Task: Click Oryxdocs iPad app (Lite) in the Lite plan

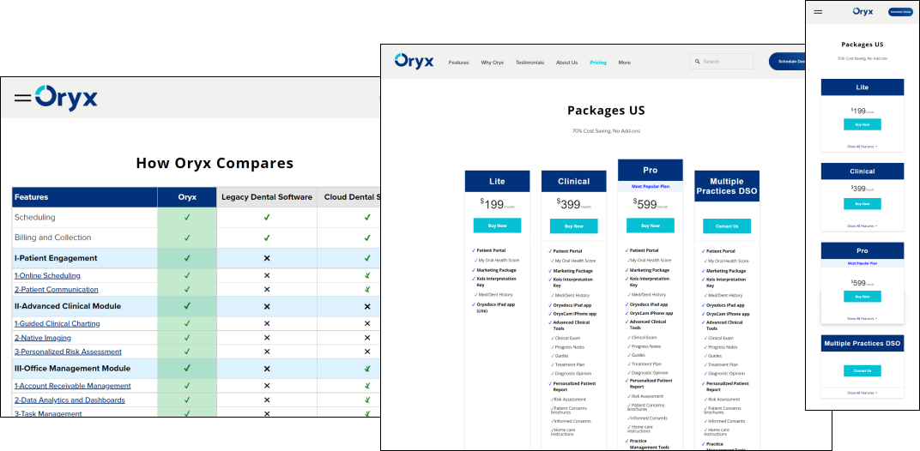Action: (x=494, y=307)
